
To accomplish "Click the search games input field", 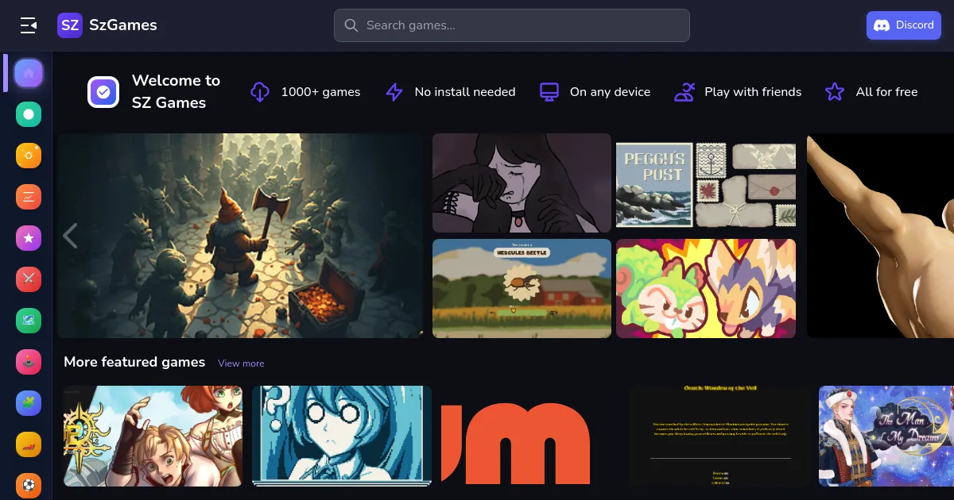I will pos(511,25).
